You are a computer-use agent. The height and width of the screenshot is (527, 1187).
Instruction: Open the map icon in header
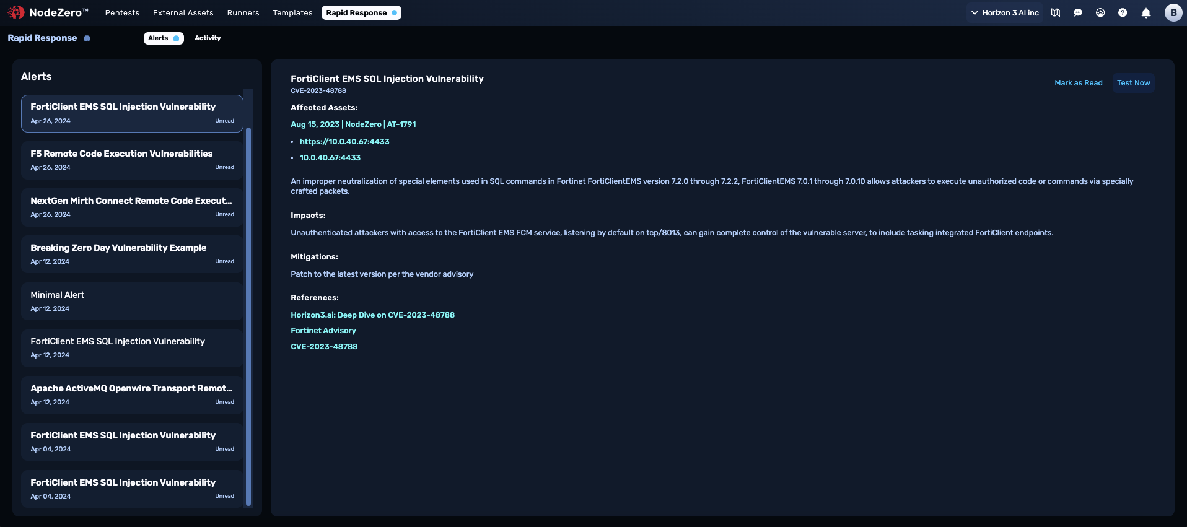(x=1056, y=12)
